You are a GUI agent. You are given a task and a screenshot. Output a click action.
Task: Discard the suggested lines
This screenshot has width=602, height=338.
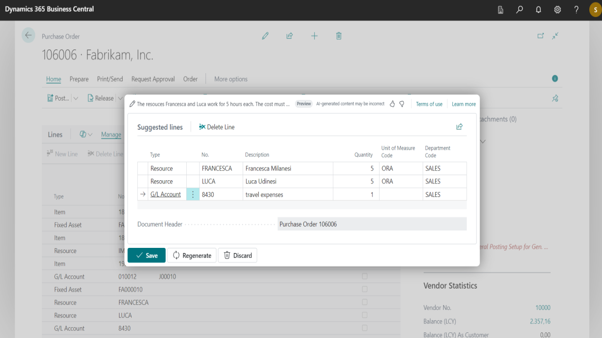point(238,255)
